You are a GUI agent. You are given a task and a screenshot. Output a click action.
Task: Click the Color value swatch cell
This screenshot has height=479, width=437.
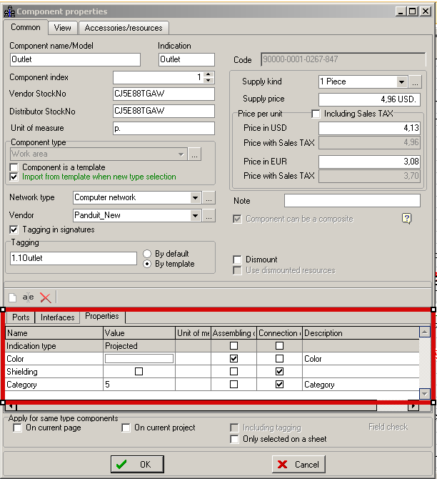click(139, 359)
